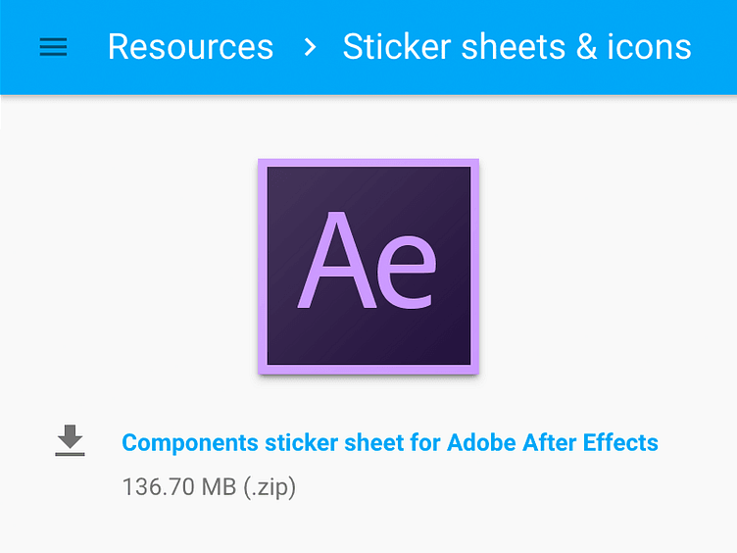This screenshot has width=737, height=553.
Task: Click the underline bar beneath the download arrow
Action: pyautogui.click(x=70, y=454)
